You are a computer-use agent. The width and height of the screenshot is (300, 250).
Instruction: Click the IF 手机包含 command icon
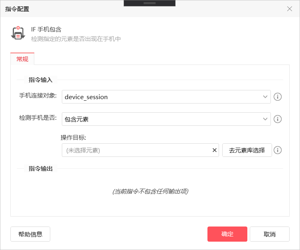[18, 33]
